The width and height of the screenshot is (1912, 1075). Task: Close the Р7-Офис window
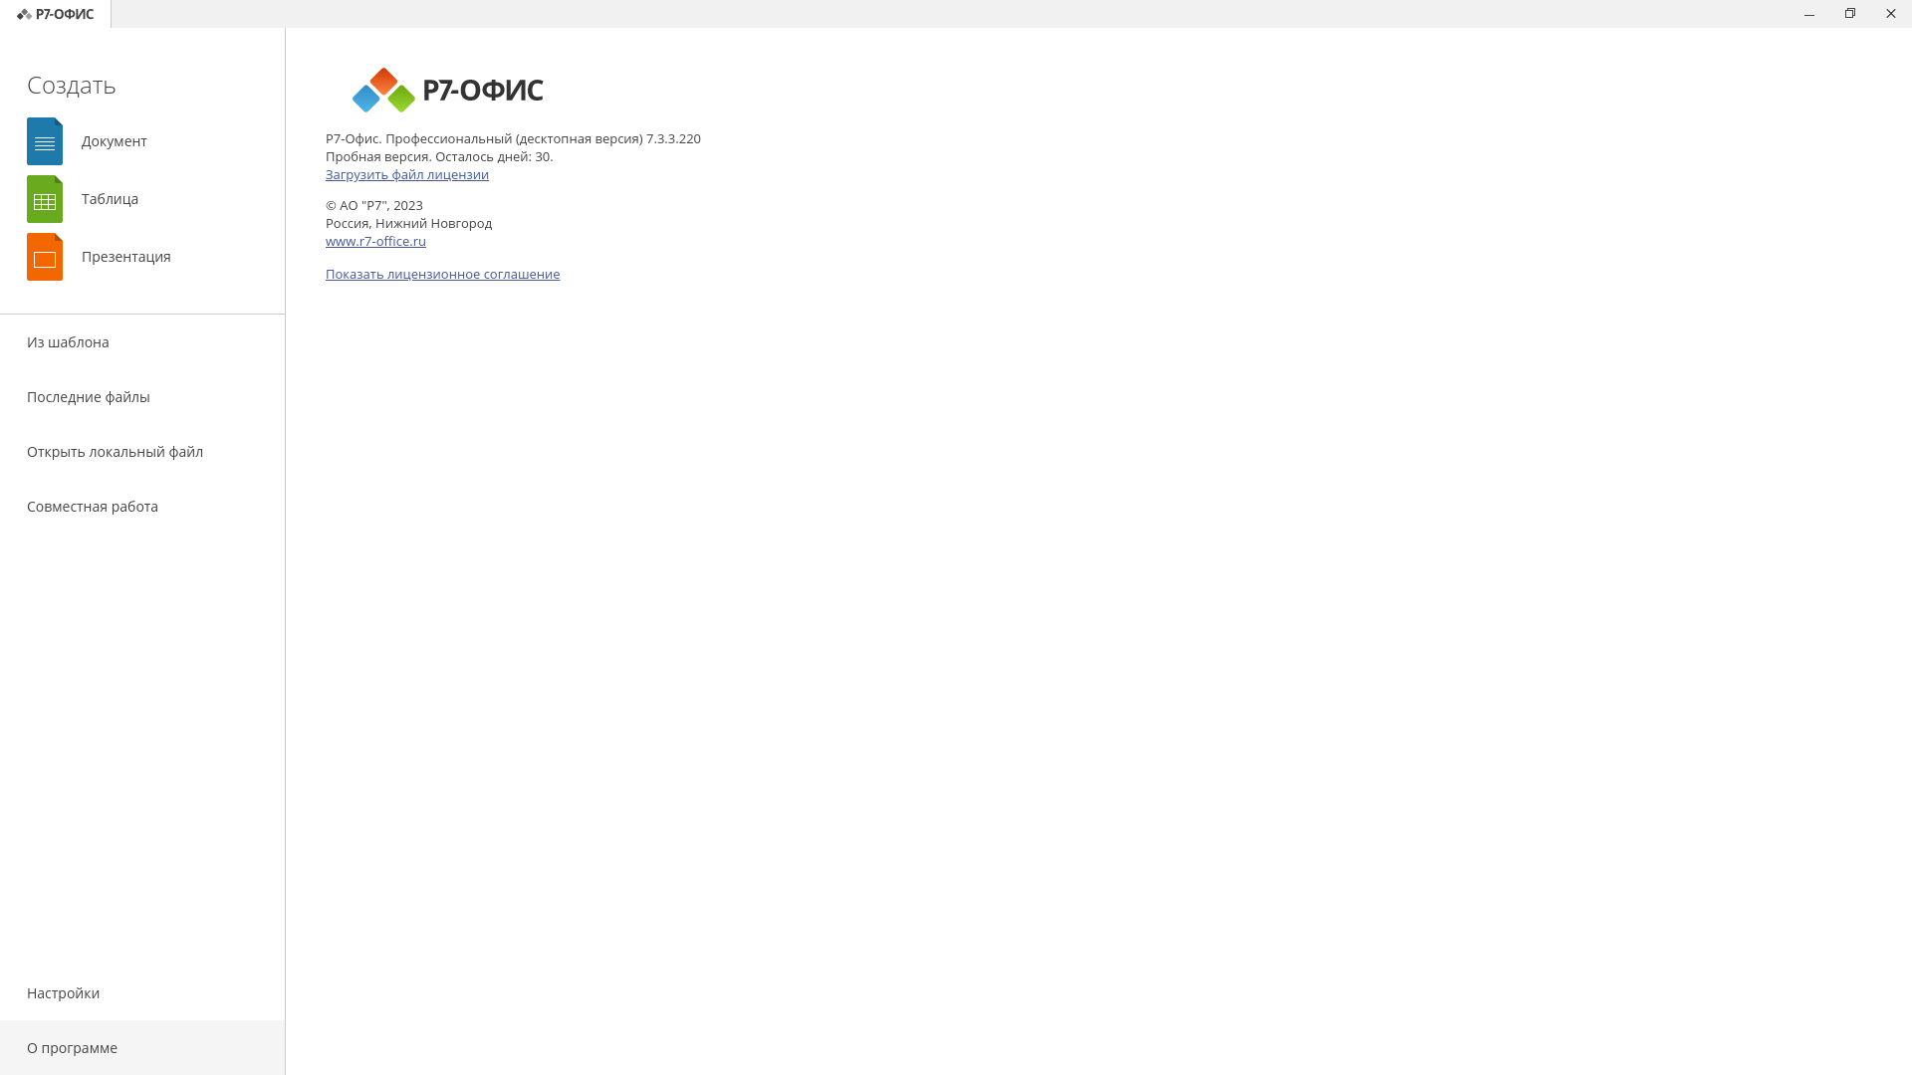pyautogui.click(x=1891, y=14)
